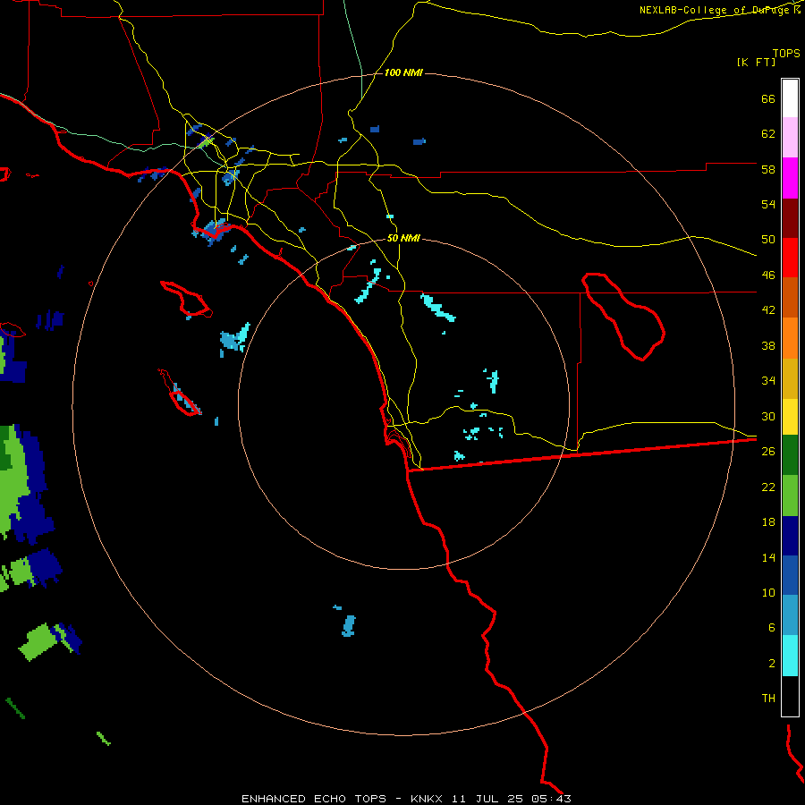The height and width of the screenshot is (805, 805).
Task: Click the legend value "54"
Action: (x=768, y=204)
